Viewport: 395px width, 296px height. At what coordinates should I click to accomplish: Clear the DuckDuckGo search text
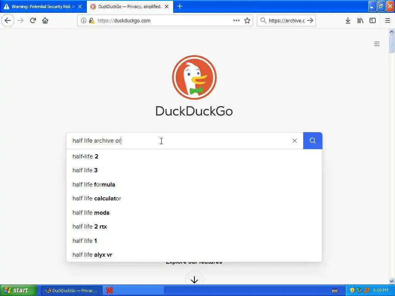tap(294, 141)
